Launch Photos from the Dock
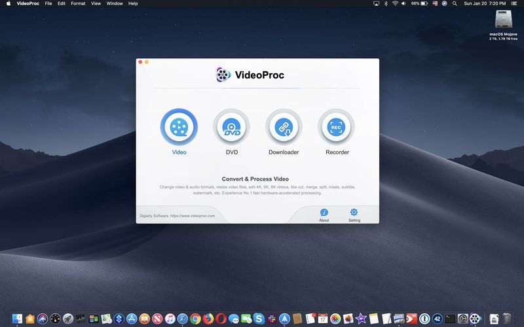524x327 pixels. point(335,318)
